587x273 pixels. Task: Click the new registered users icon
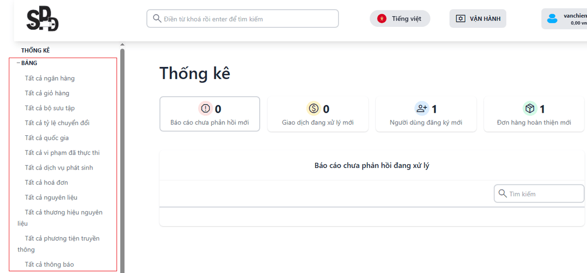(x=422, y=108)
